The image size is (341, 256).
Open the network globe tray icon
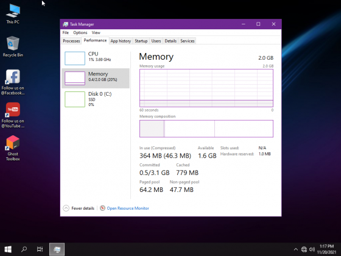click(304, 249)
